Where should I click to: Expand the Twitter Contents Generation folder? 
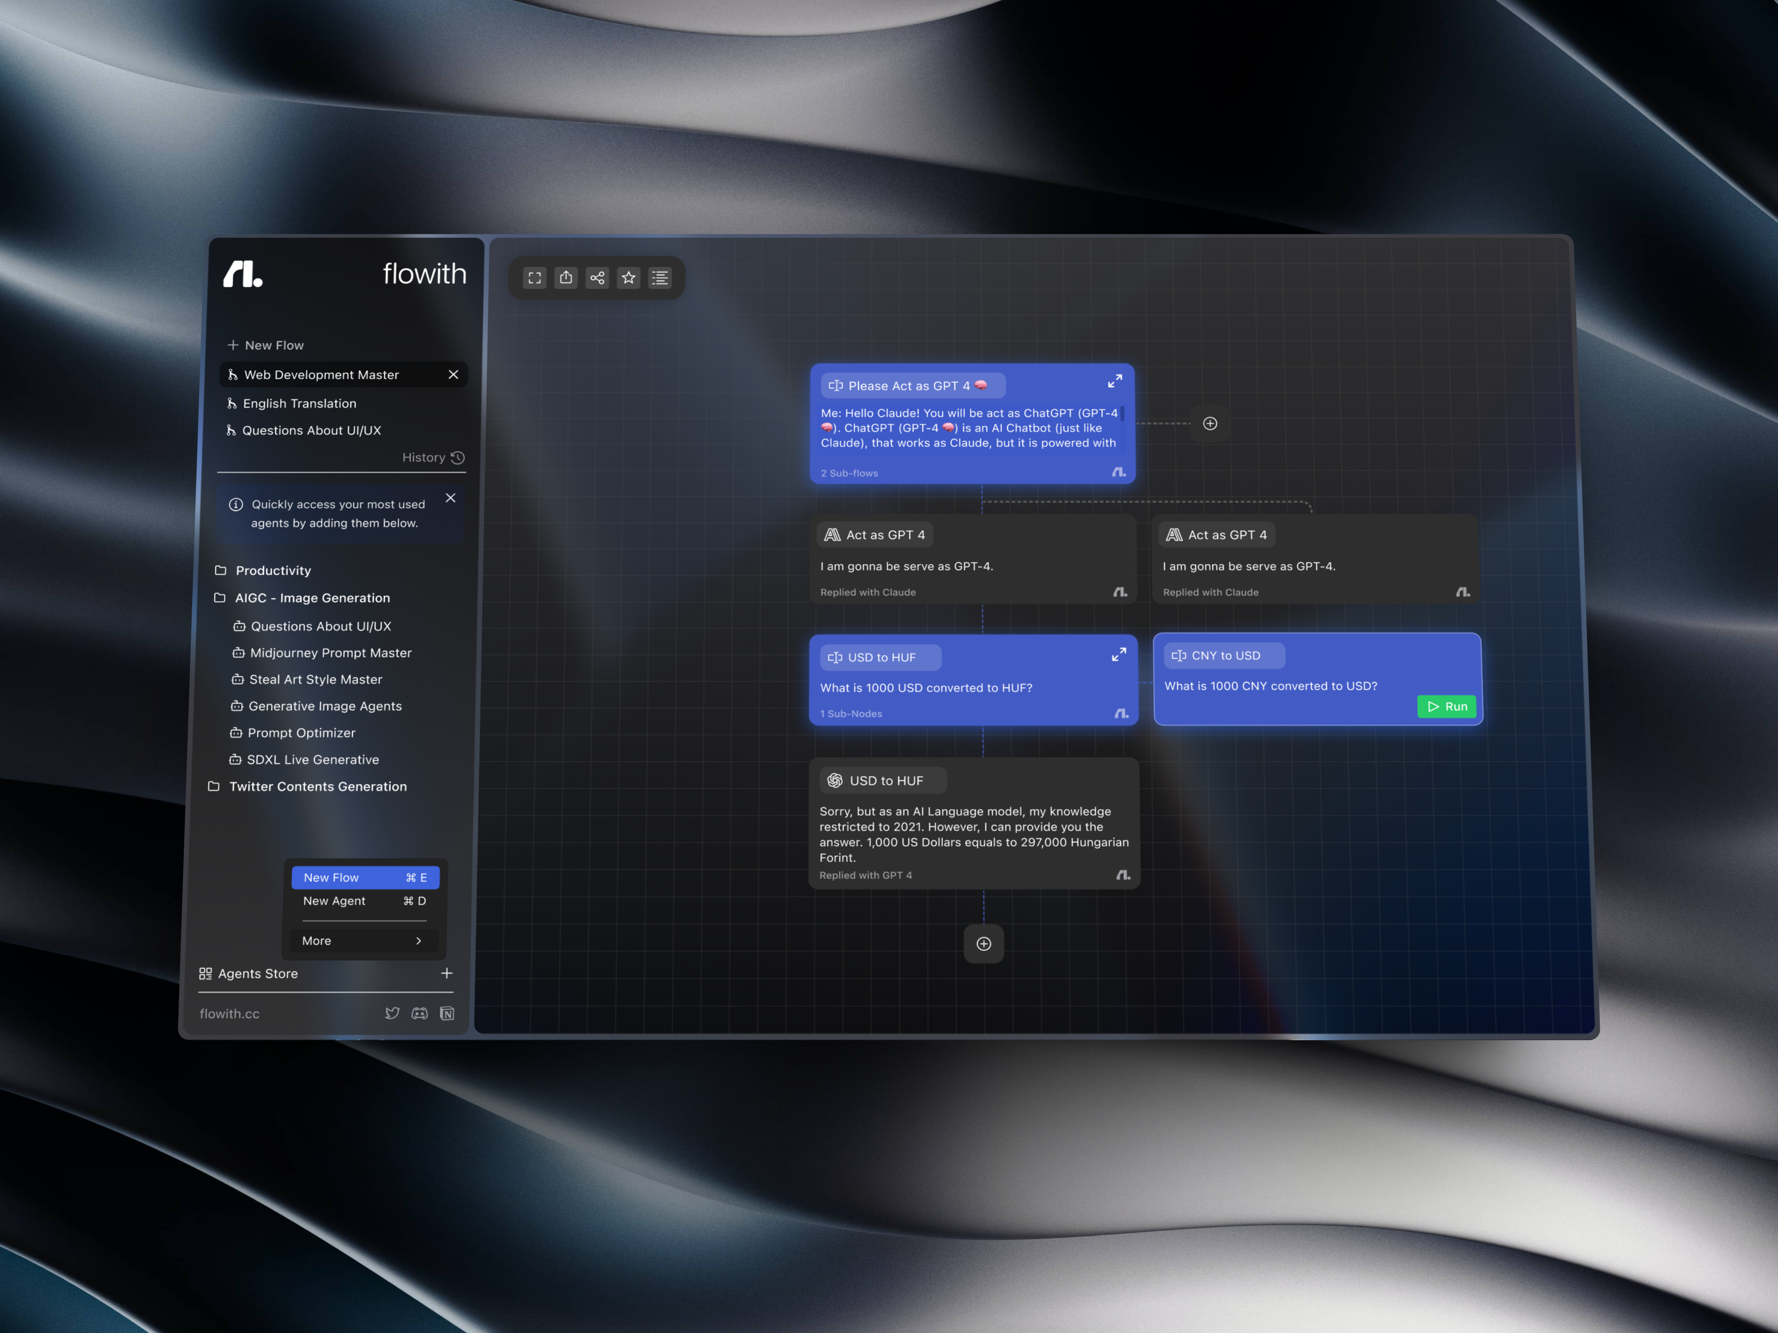coord(308,787)
